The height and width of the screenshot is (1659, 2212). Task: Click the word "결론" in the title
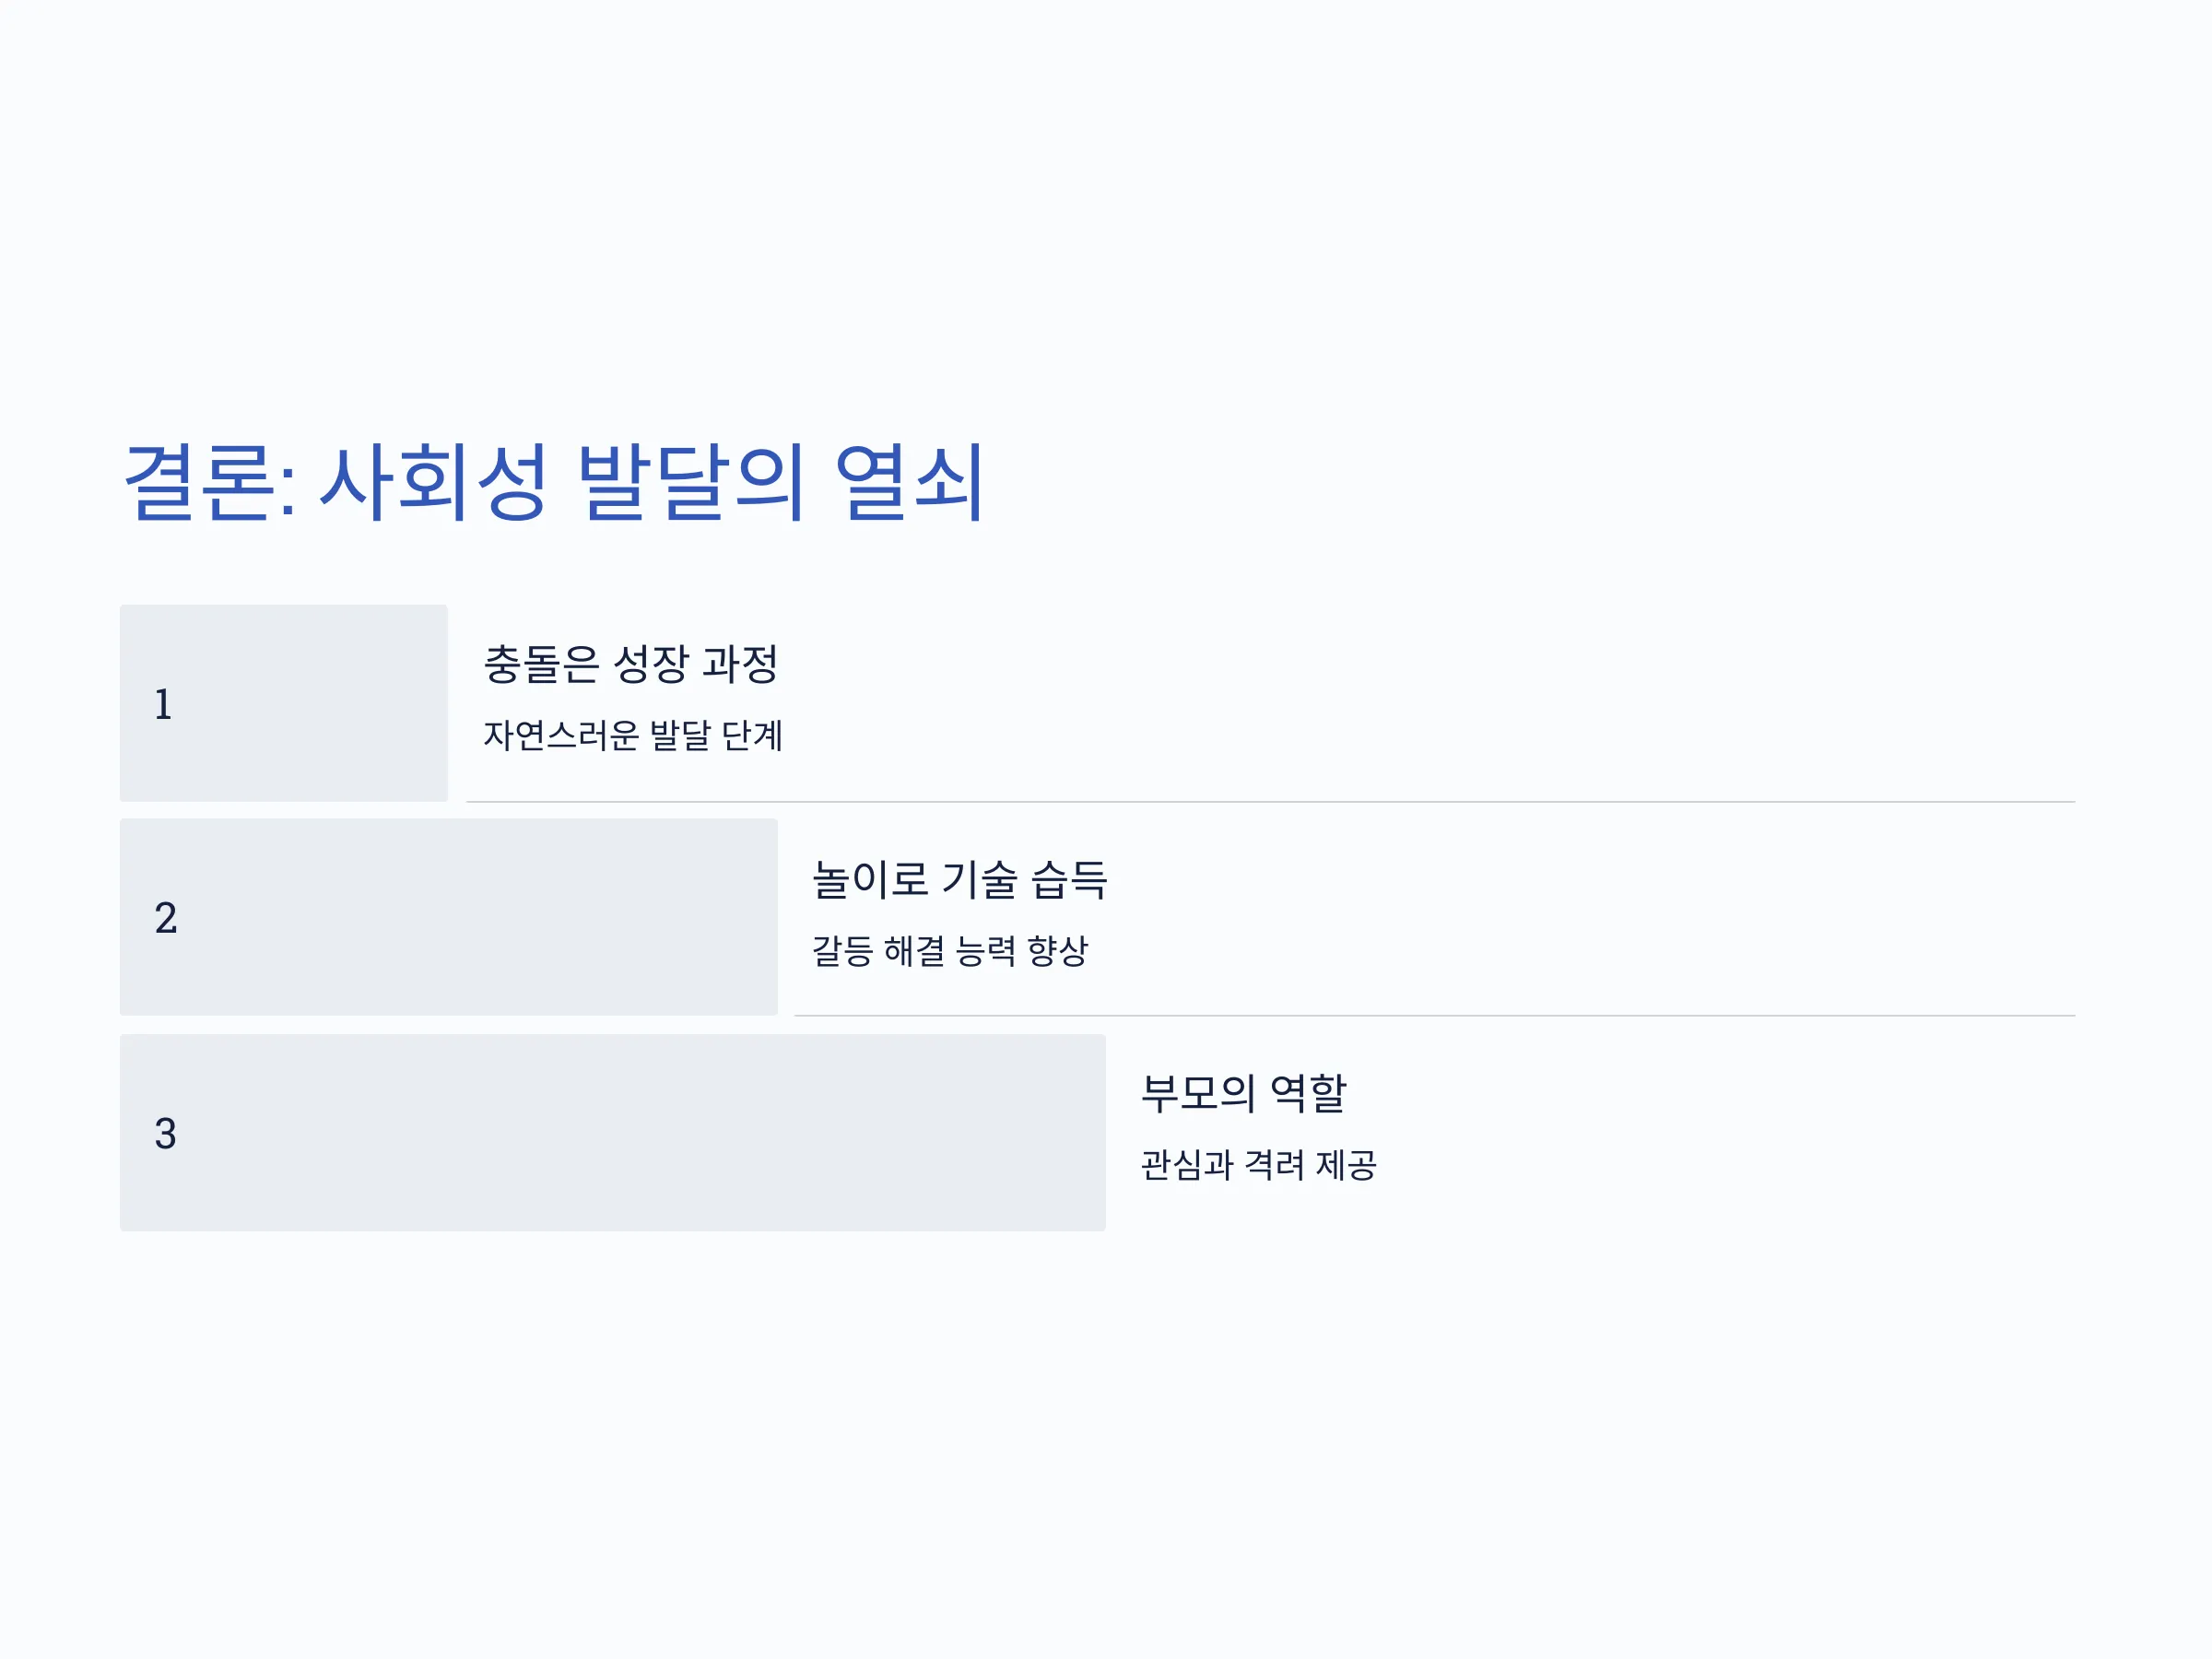point(200,483)
